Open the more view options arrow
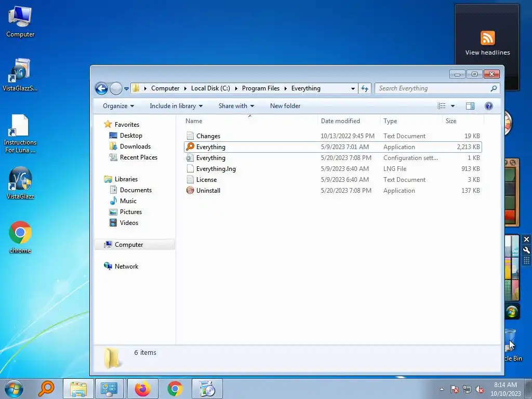Viewport: 532px width, 399px height. tap(453, 106)
